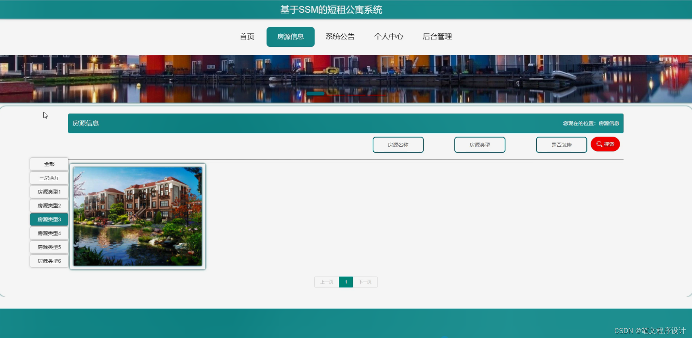This screenshot has width=692, height=338.
Task: Select page 1 in pagination
Action: tap(346, 282)
